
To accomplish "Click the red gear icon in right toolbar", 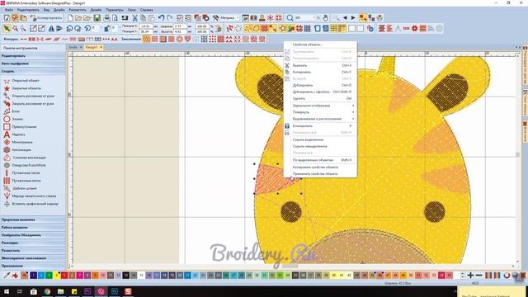I will [x=414, y=29].
